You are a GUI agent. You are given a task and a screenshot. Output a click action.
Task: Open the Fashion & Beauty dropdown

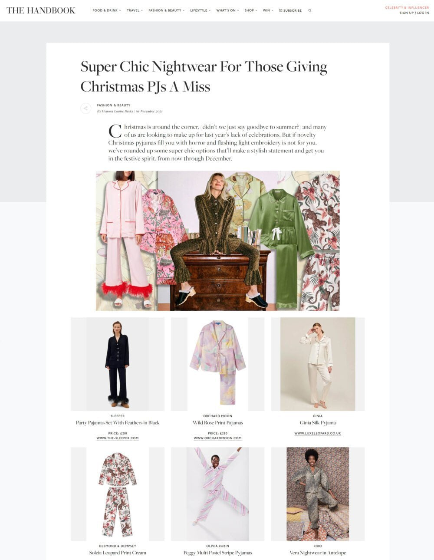pyautogui.click(x=167, y=10)
